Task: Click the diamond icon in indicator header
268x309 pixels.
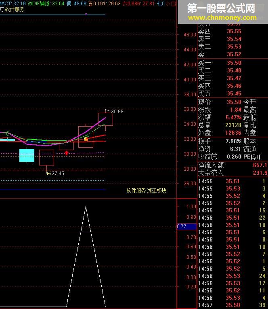Action: click(x=168, y=4)
